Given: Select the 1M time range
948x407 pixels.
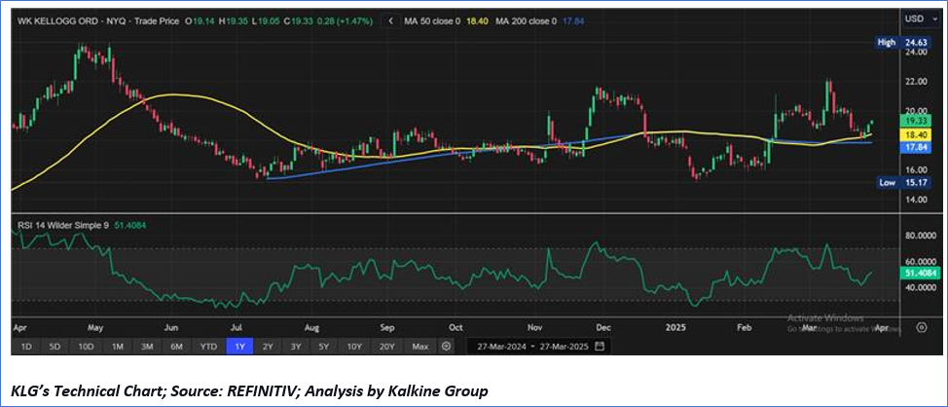Looking at the screenshot, I should tap(118, 347).
